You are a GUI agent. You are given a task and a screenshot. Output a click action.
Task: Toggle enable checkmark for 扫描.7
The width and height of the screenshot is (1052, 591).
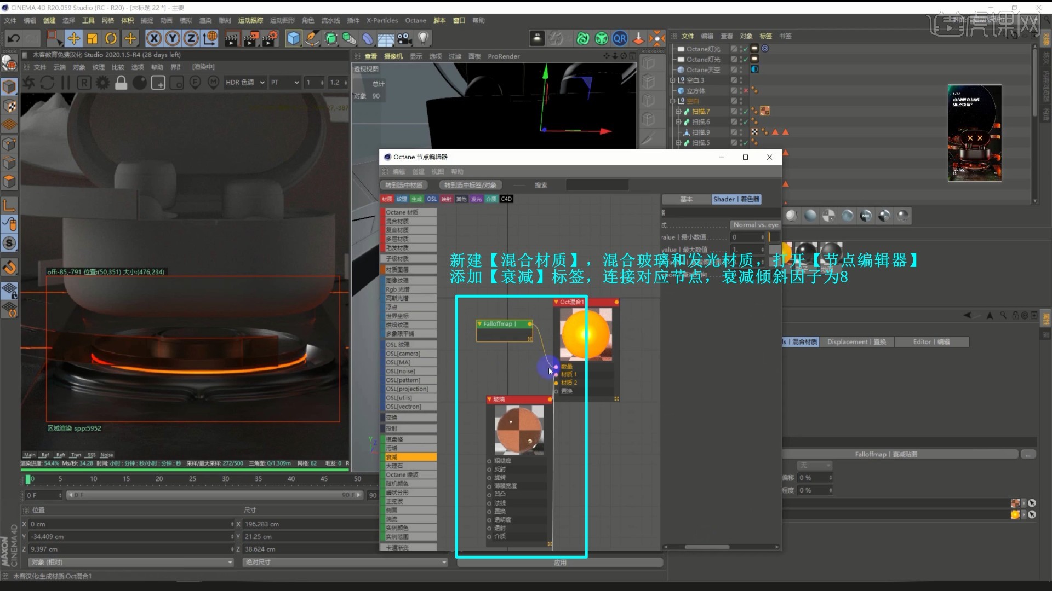click(745, 112)
